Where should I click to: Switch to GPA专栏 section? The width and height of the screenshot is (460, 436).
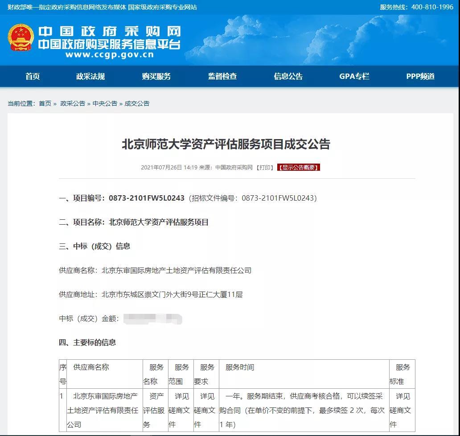click(354, 76)
